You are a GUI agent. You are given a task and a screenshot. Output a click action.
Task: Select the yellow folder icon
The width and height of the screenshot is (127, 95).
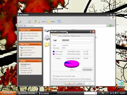[x=47, y=45]
